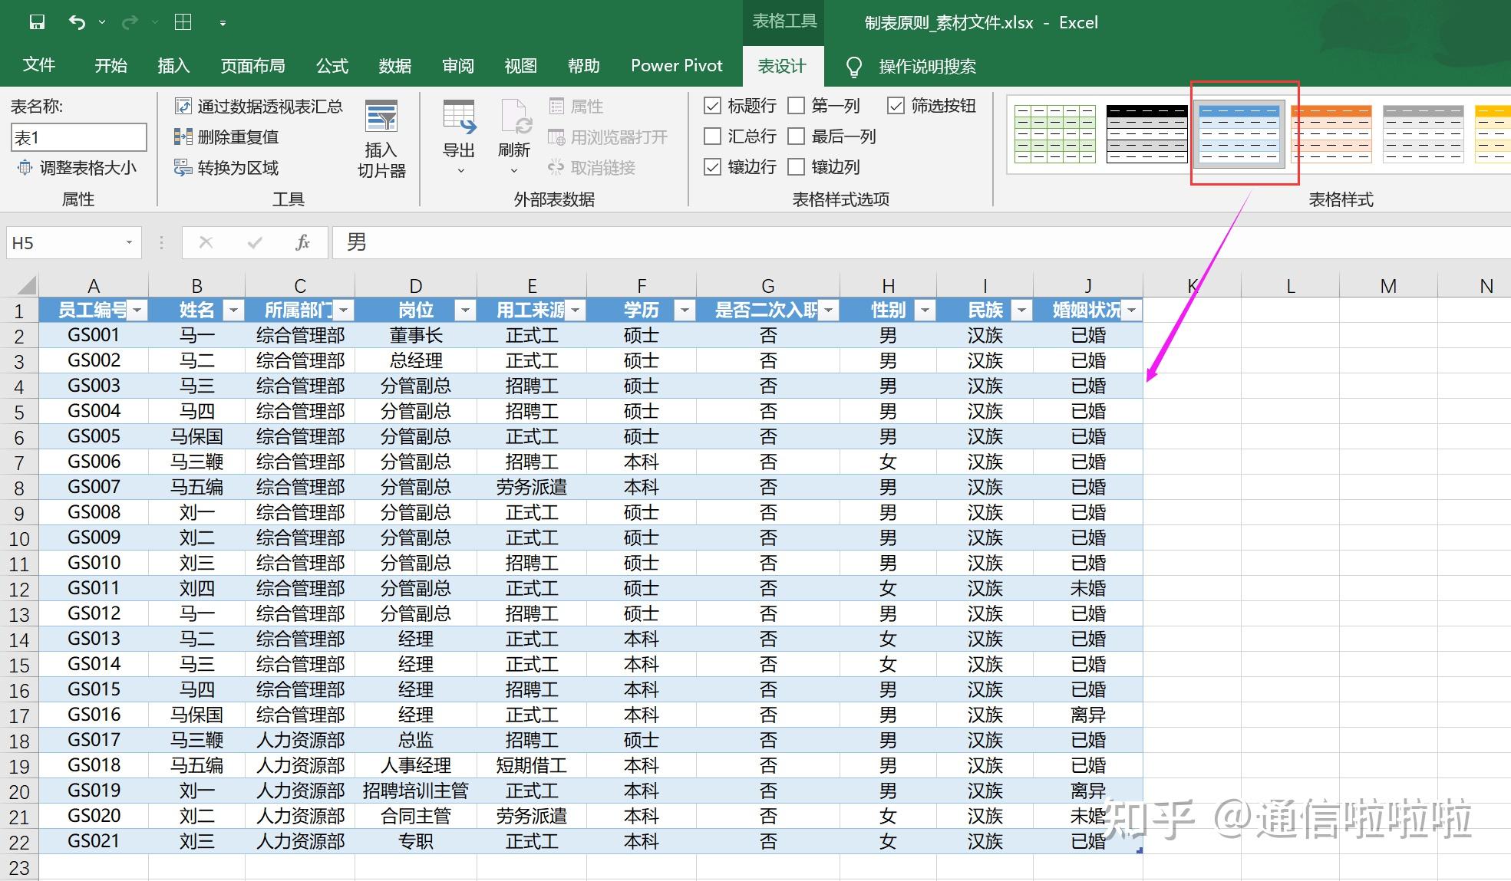The height and width of the screenshot is (881, 1511).
Task: Summarize with PivotTable (通过数据透视表汇总)
Action: pyautogui.click(x=259, y=106)
